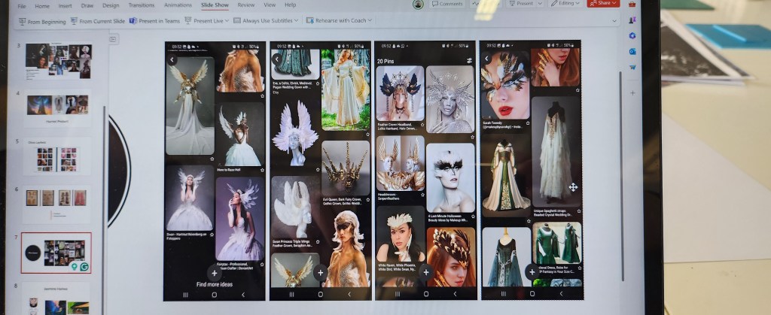Click From Current Slide button
Screen dimensions: 771x315
point(98,21)
